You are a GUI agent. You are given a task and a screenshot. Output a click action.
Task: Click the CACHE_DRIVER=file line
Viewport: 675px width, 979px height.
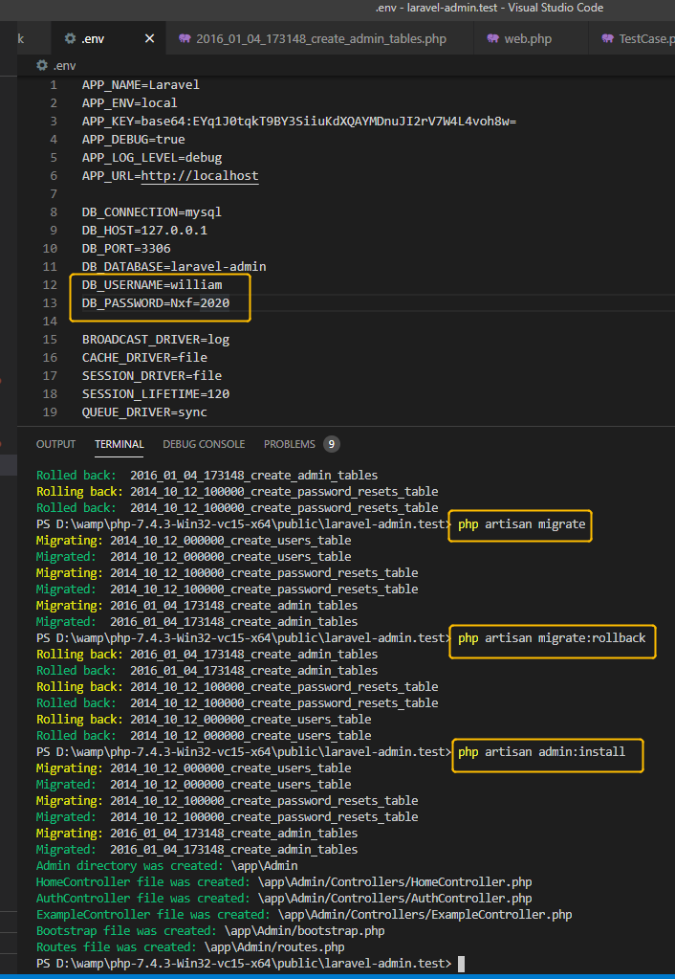tap(144, 357)
